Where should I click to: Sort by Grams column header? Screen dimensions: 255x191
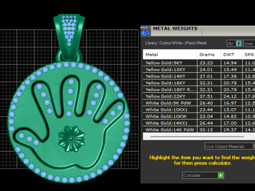coord(209,55)
